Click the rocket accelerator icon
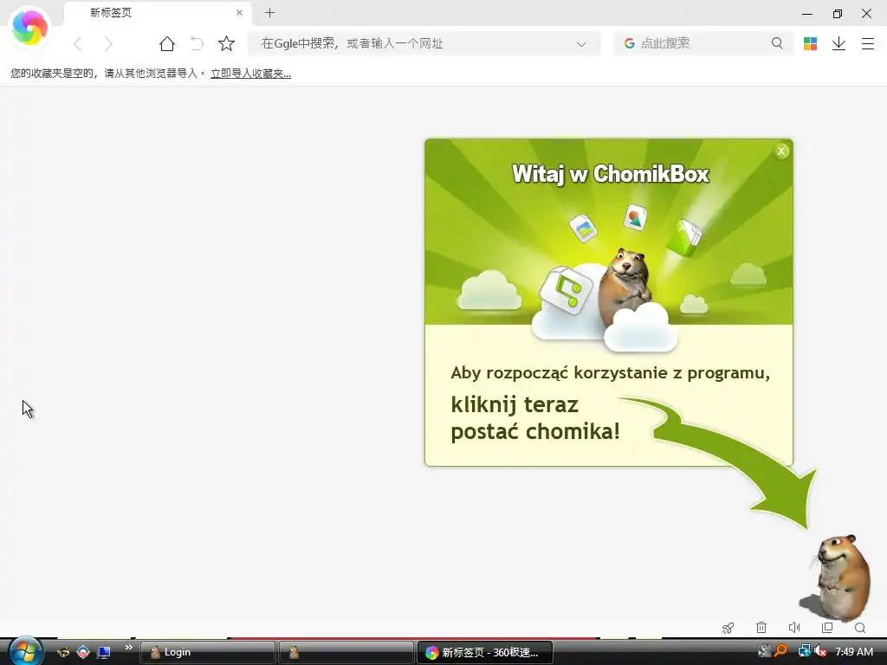Viewport: 887px width, 665px height. pyautogui.click(x=728, y=628)
